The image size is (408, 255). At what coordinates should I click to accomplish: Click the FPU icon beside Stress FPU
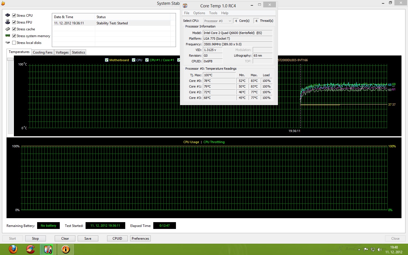click(8, 22)
